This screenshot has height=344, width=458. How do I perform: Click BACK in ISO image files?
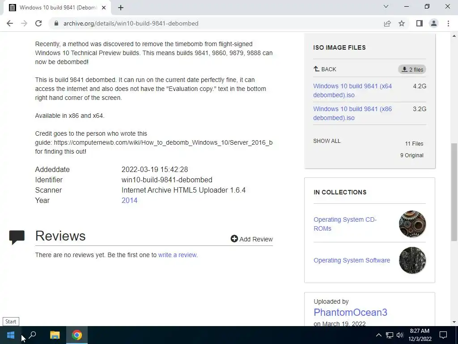(325, 69)
